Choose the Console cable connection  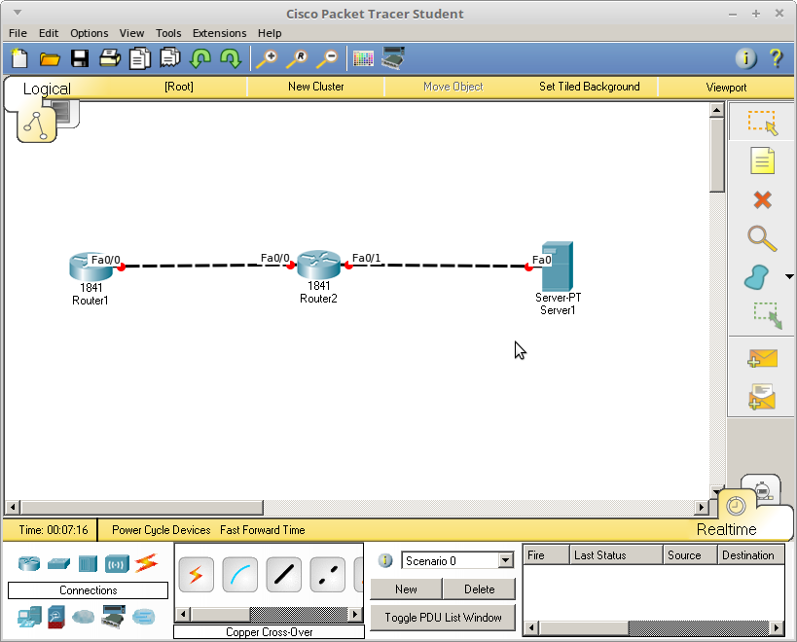[x=240, y=575]
